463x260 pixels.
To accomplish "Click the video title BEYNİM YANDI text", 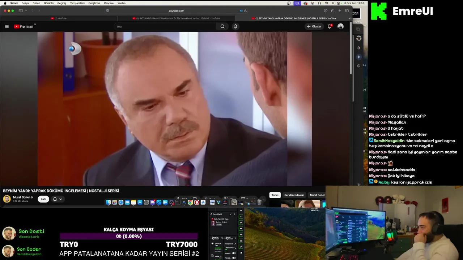I will click(61, 191).
